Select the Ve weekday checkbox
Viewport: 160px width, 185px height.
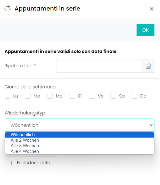92,96
